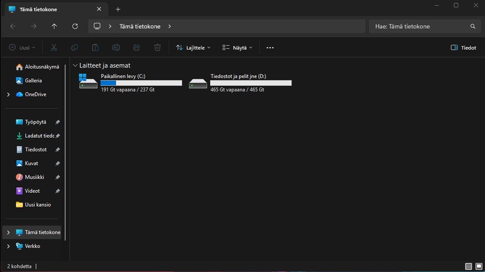
Task: Click chevron after Tämä tietokone in address bar
Action: click(170, 26)
